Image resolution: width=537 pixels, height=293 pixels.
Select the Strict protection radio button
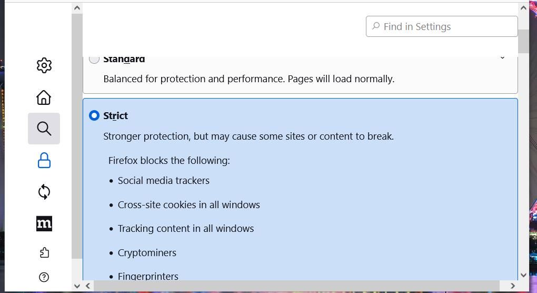tap(94, 115)
